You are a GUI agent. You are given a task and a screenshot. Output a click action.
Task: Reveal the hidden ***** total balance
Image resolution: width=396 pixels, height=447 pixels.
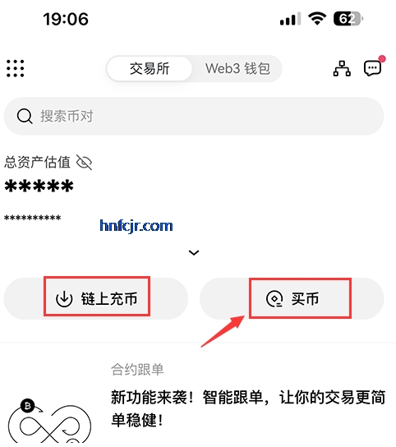tap(39, 187)
